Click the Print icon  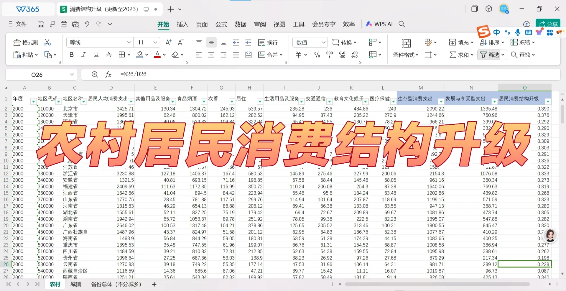click(x=64, y=24)
